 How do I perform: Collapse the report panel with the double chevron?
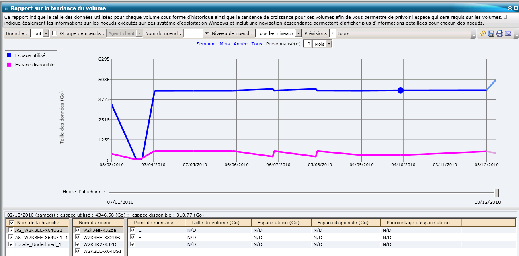tap(510, 8)
